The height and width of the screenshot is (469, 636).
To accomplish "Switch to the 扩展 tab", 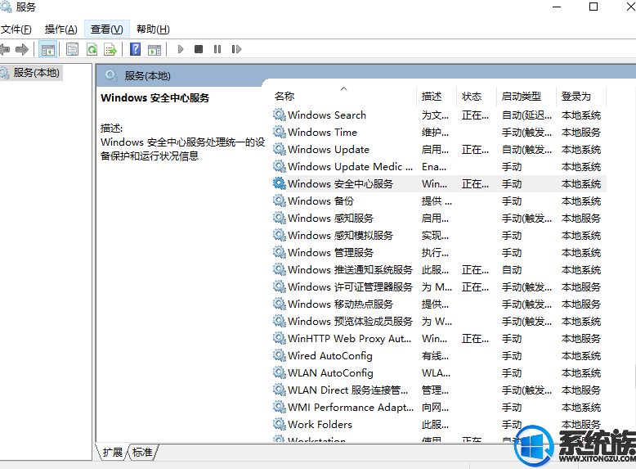I will pyautogui.click(x=112, y=452).
